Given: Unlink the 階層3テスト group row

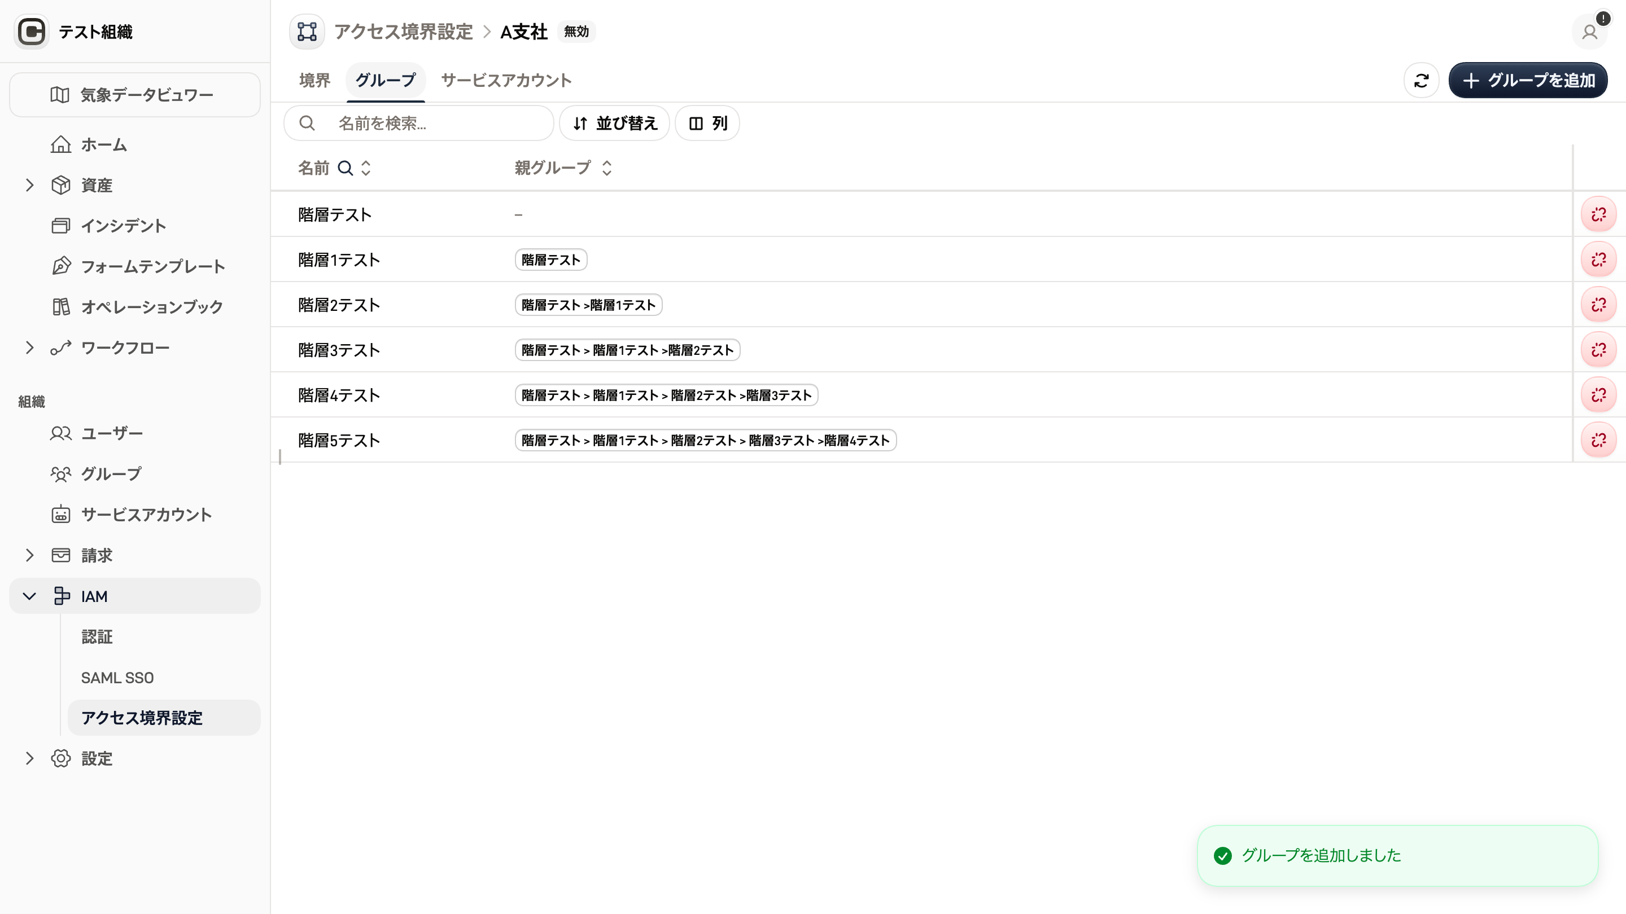Looking at the screenshot, I should [1598, 349].
